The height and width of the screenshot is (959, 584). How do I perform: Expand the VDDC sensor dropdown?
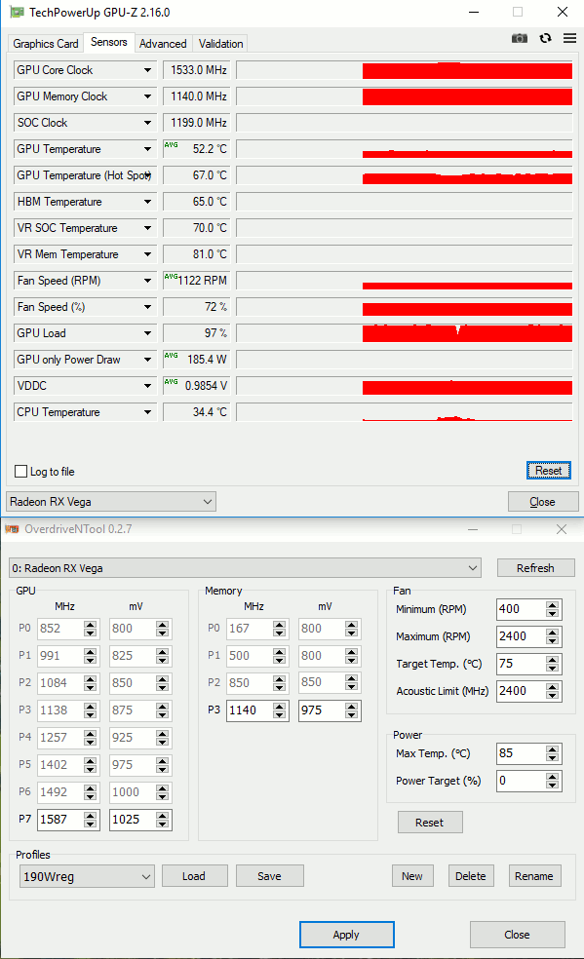click(147, 386)
